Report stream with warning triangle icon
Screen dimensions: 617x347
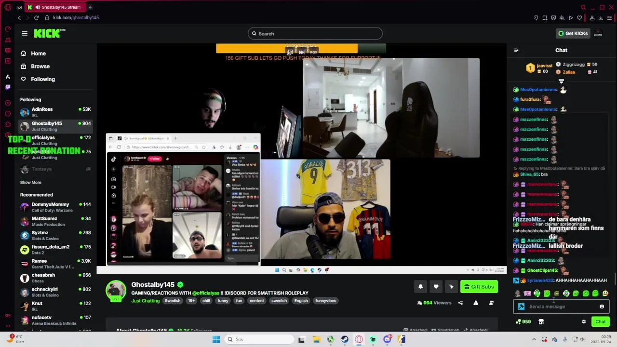[476, 303]
